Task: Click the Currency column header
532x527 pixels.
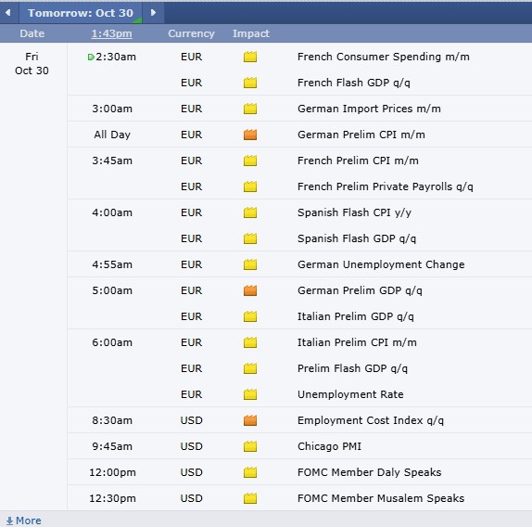Action: [191, 33]
